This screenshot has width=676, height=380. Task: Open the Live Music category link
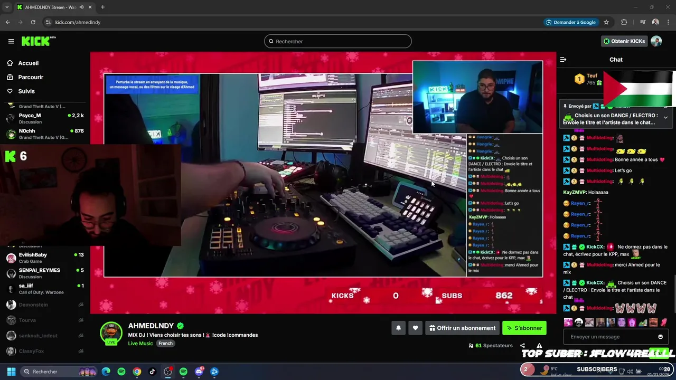pyautogui.click(x=140, y=343)
